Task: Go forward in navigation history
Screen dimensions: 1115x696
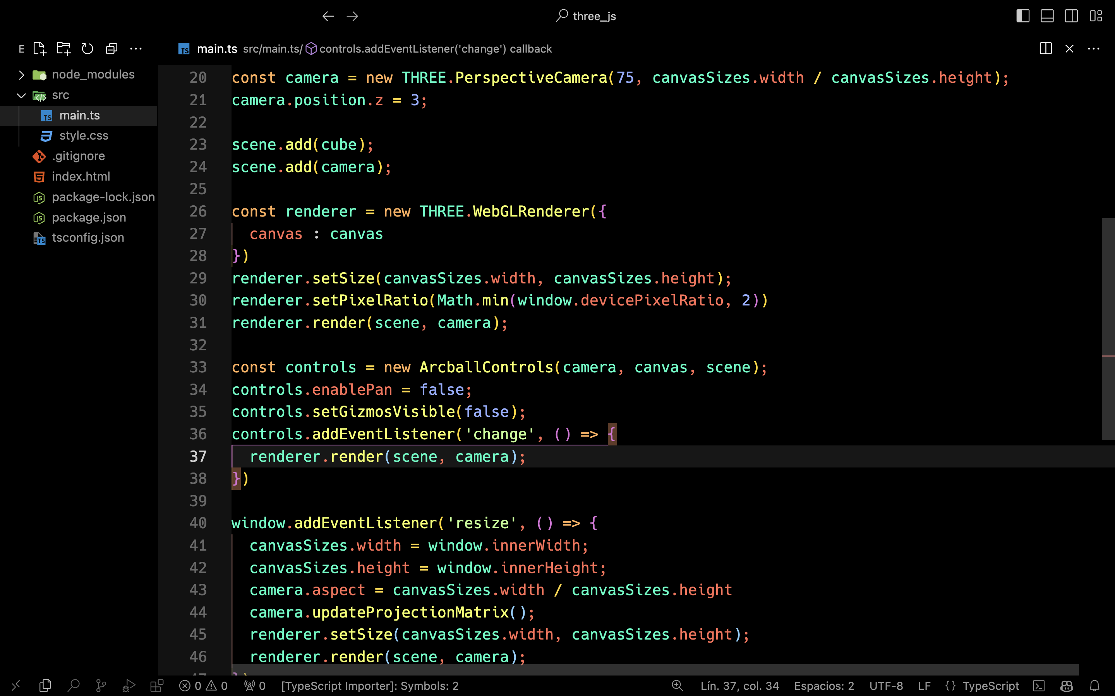Action: pyautogui.click(x=352, y=17)
